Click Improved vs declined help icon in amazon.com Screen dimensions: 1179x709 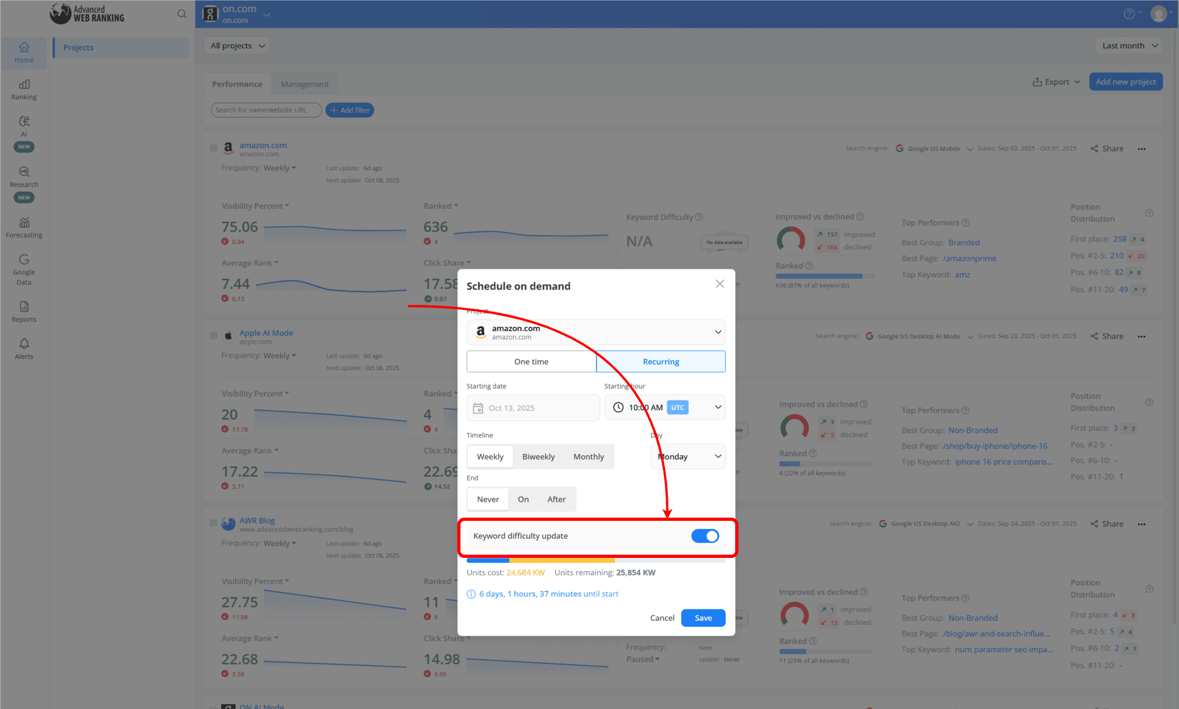point(860,216)
